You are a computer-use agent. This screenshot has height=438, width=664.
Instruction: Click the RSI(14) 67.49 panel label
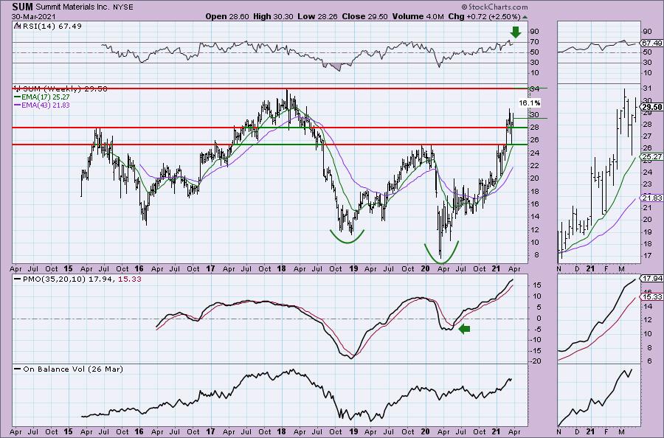[51, 26]
